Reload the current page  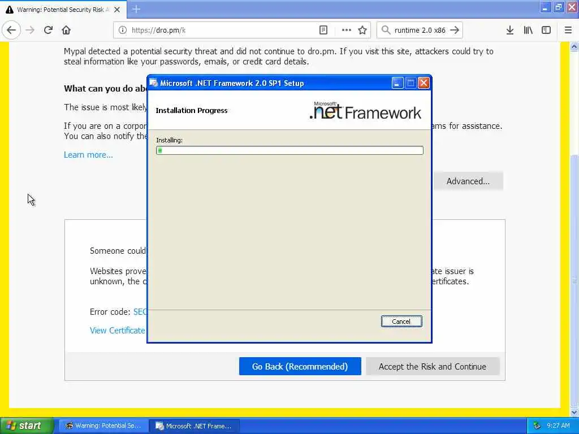(48, 31)
